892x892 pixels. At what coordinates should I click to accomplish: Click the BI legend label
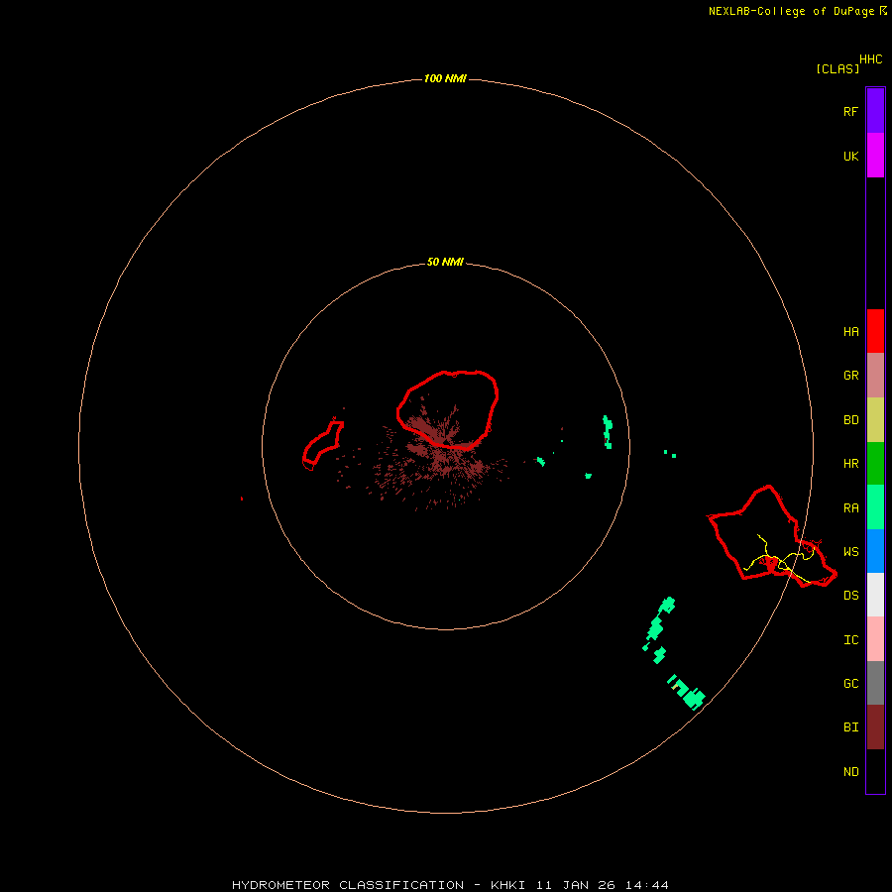(850, 727)
